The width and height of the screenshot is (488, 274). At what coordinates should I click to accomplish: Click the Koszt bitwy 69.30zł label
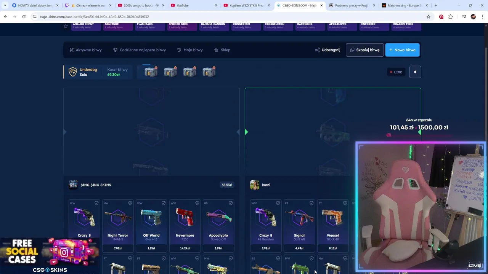click(117, 72)
